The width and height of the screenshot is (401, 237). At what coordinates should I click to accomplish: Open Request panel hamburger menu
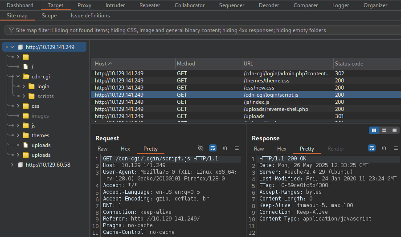[x=237, y=148]
